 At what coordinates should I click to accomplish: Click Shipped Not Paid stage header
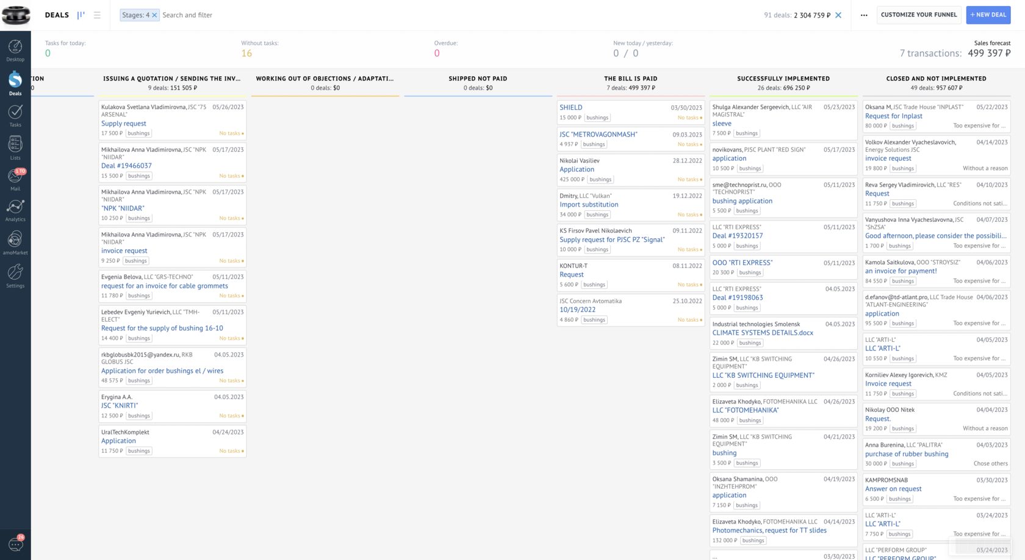pos(478,79)
